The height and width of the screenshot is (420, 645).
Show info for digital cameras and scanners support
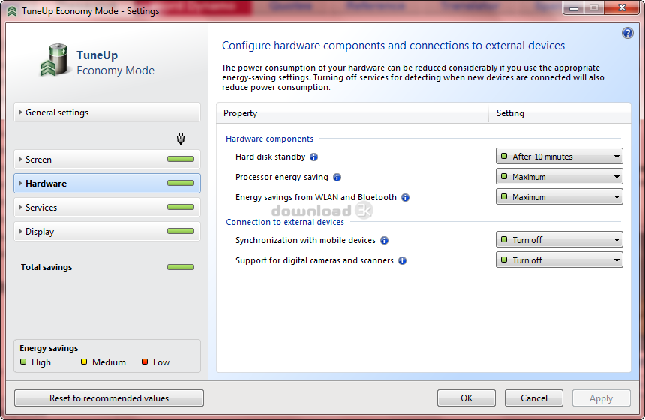pyautogui.click(x=402, y=261)
